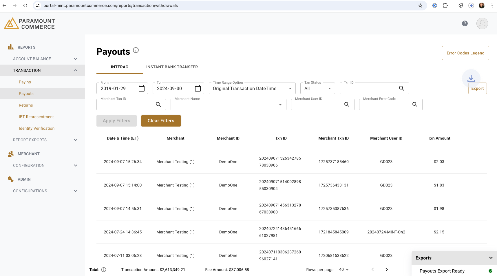Screen dimensions: 497x276
Task: Open the Error Codes Legend
Action: click(x=465, y=53)
